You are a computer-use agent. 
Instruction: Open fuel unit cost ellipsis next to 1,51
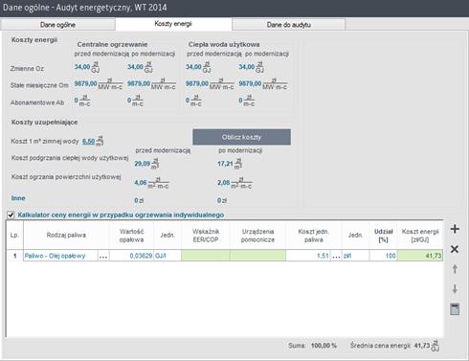336,256
